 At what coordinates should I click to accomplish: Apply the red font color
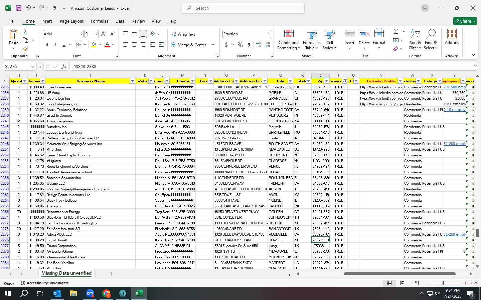point(107,45)
